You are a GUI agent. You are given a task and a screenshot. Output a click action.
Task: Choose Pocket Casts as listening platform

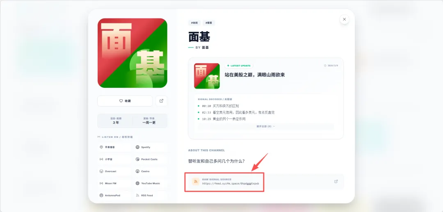(151, 159)
